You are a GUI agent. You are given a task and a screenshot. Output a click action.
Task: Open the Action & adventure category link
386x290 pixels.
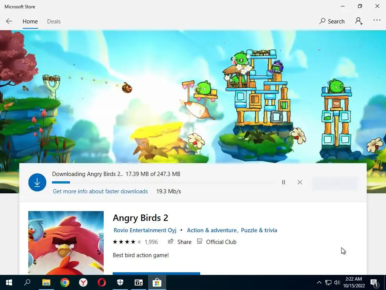[x=212, y=230]
